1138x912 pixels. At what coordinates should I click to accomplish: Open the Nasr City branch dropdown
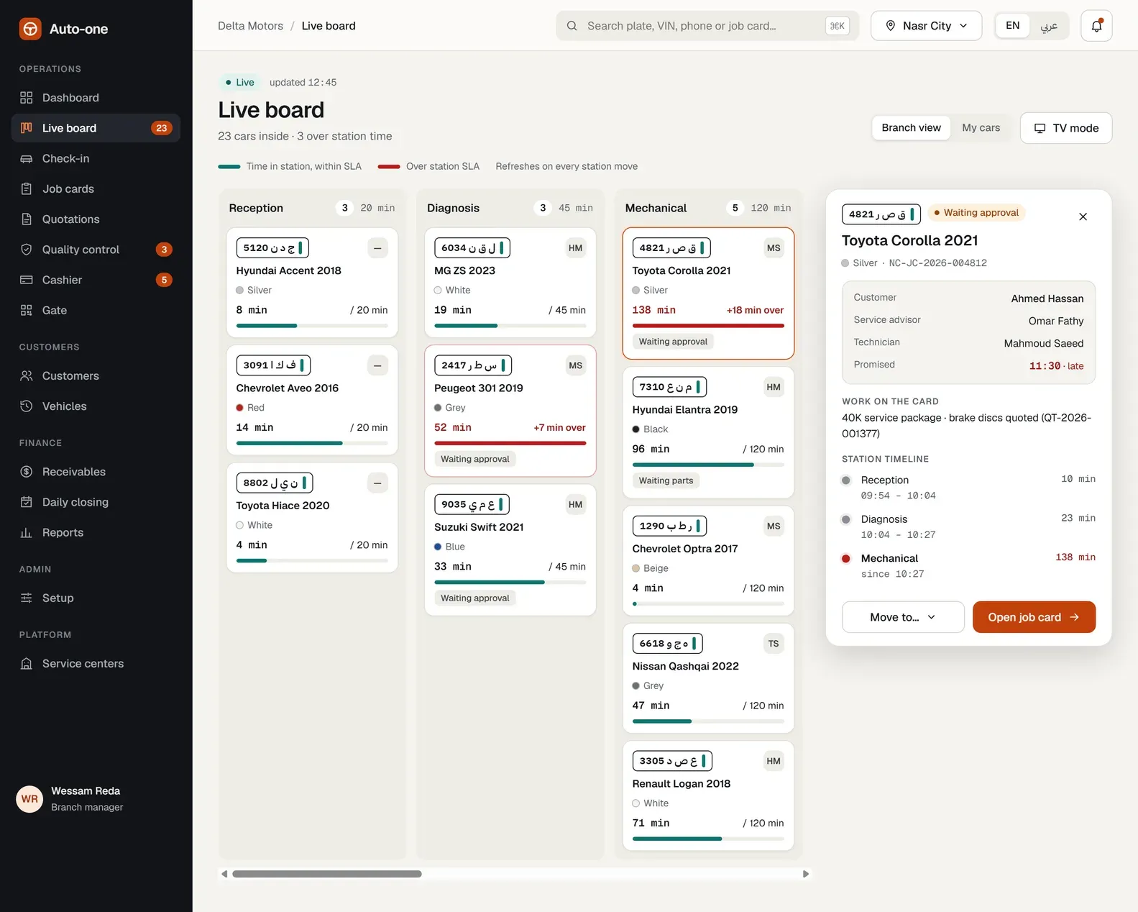(x=926, y=26)
